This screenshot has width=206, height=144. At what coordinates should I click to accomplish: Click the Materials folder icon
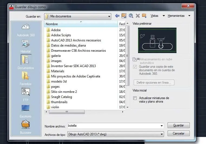[48, 71]
